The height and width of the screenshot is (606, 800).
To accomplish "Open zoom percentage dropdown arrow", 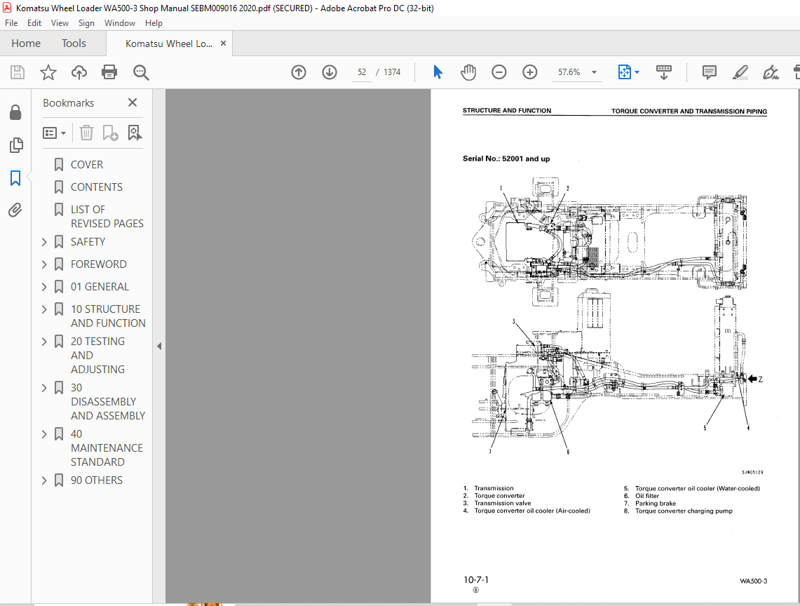I will tap(594, 72).
